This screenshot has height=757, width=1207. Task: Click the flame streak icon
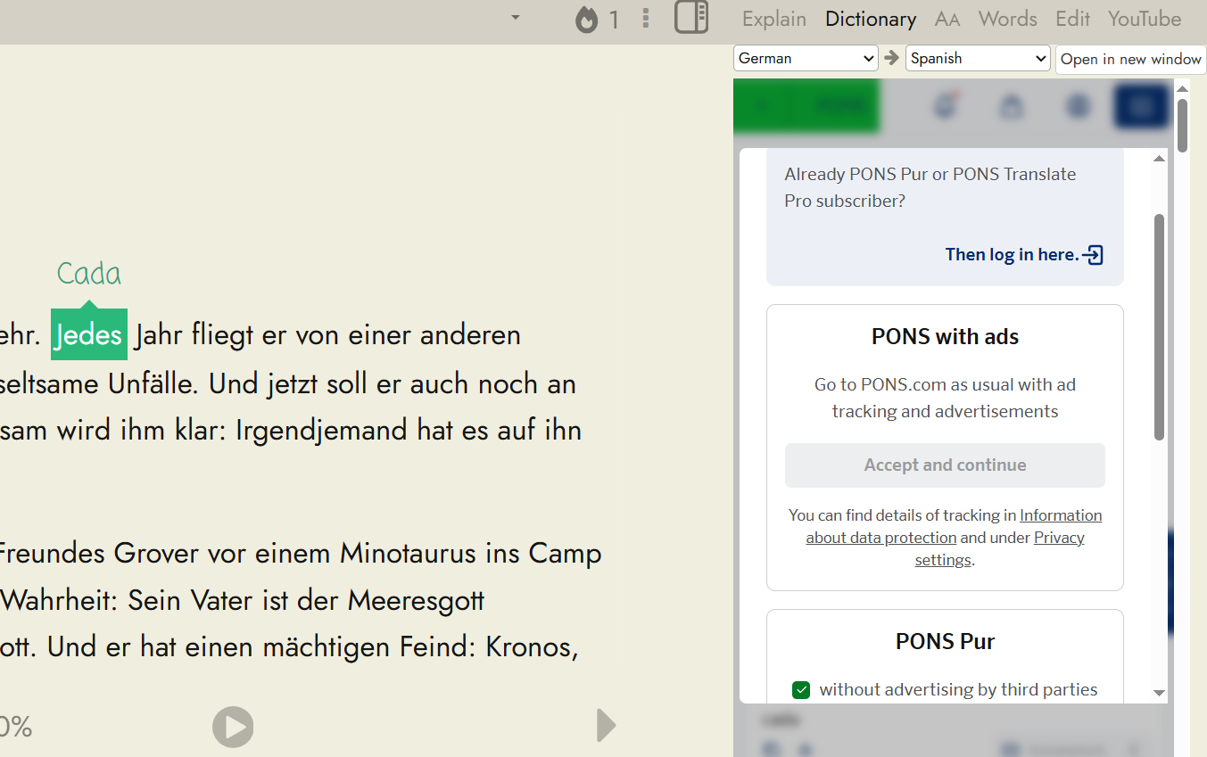coord(586,19)
